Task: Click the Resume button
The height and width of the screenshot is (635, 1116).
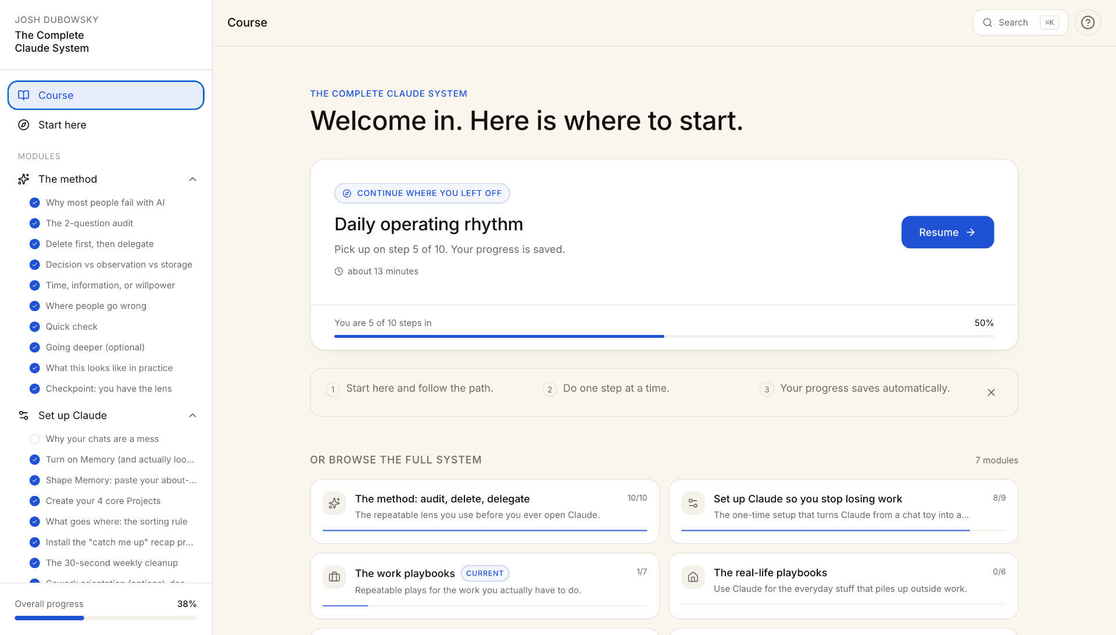Action: click(947, 233)
